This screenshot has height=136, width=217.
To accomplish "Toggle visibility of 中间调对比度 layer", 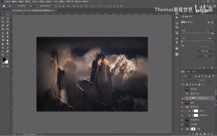I will (182, 98).
